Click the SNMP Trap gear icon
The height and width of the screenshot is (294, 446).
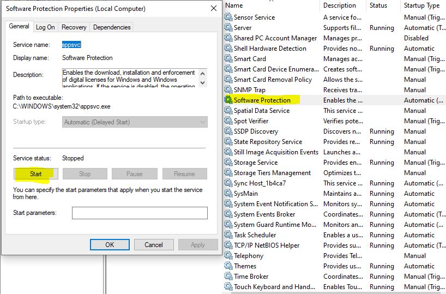(x=228, y=89)
